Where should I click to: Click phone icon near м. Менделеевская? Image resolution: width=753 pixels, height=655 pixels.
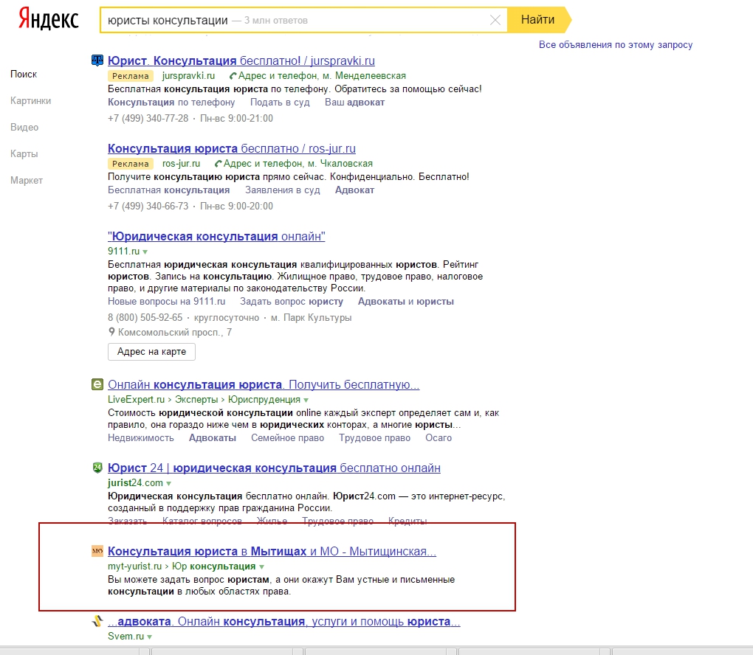tap(233, 76)
